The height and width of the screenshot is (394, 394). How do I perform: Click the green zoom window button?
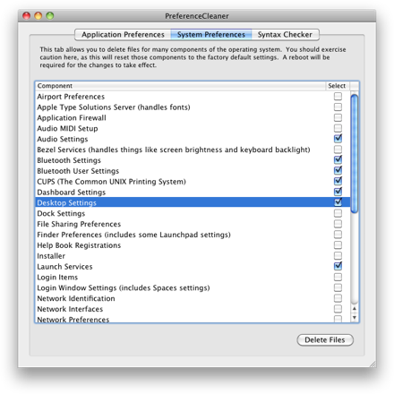coord(50,15)
